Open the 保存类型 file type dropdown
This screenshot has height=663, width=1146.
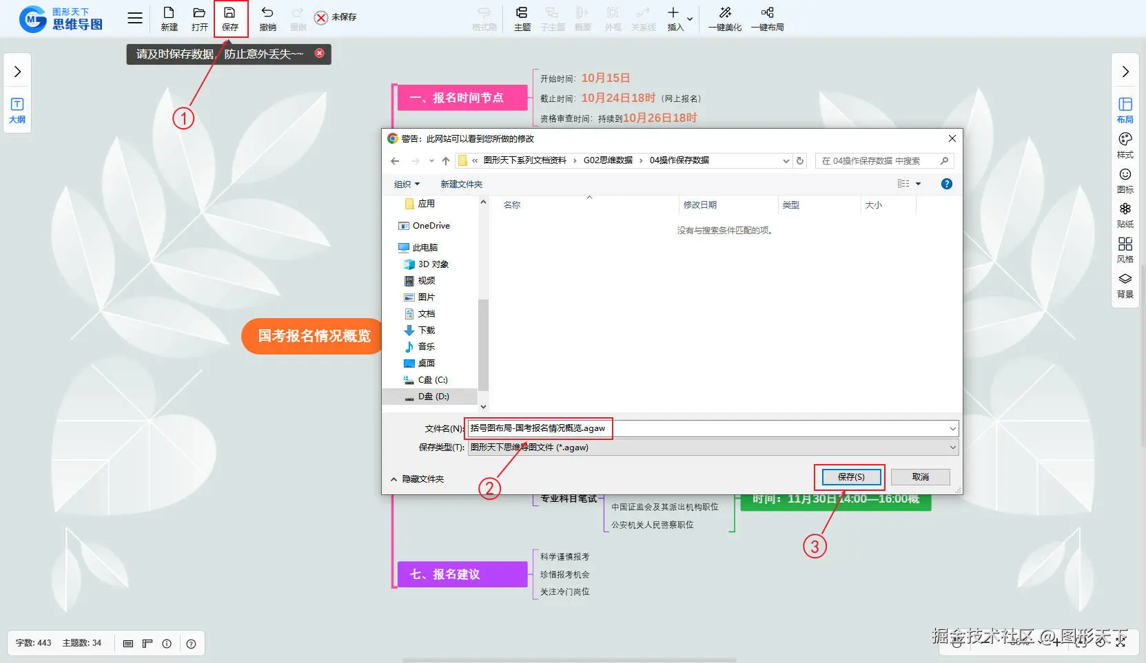tap(713, 448)
